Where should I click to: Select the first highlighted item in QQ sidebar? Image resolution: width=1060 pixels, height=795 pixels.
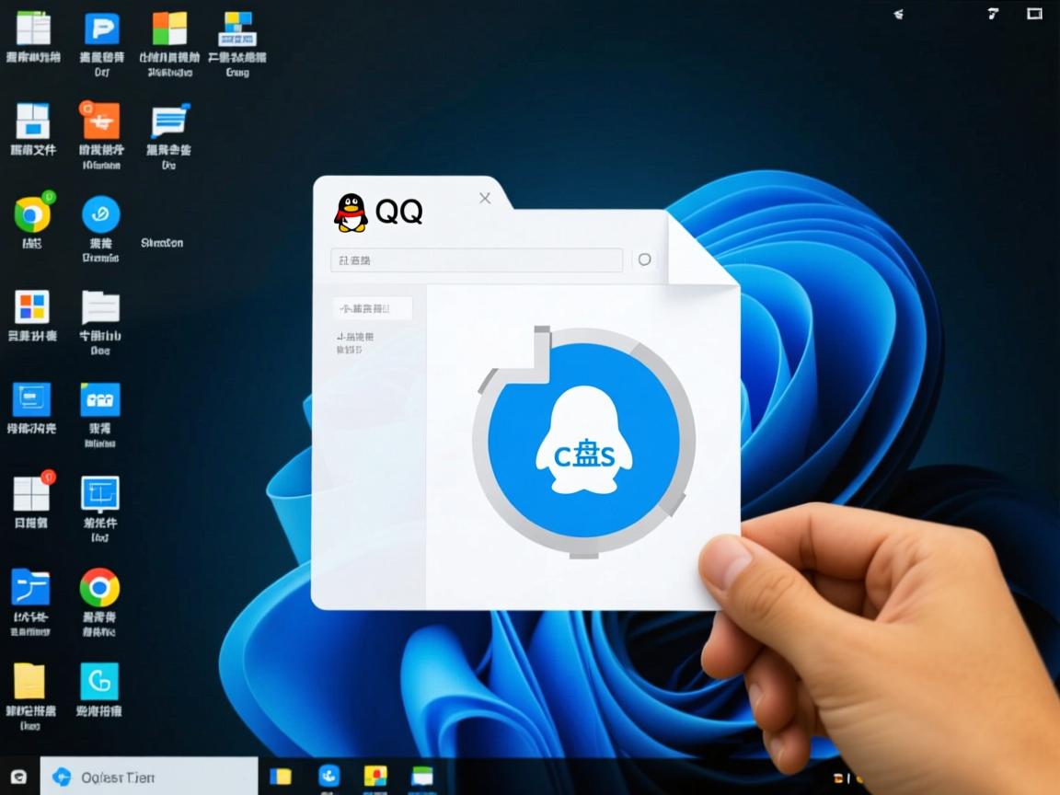tap(373, 308)
